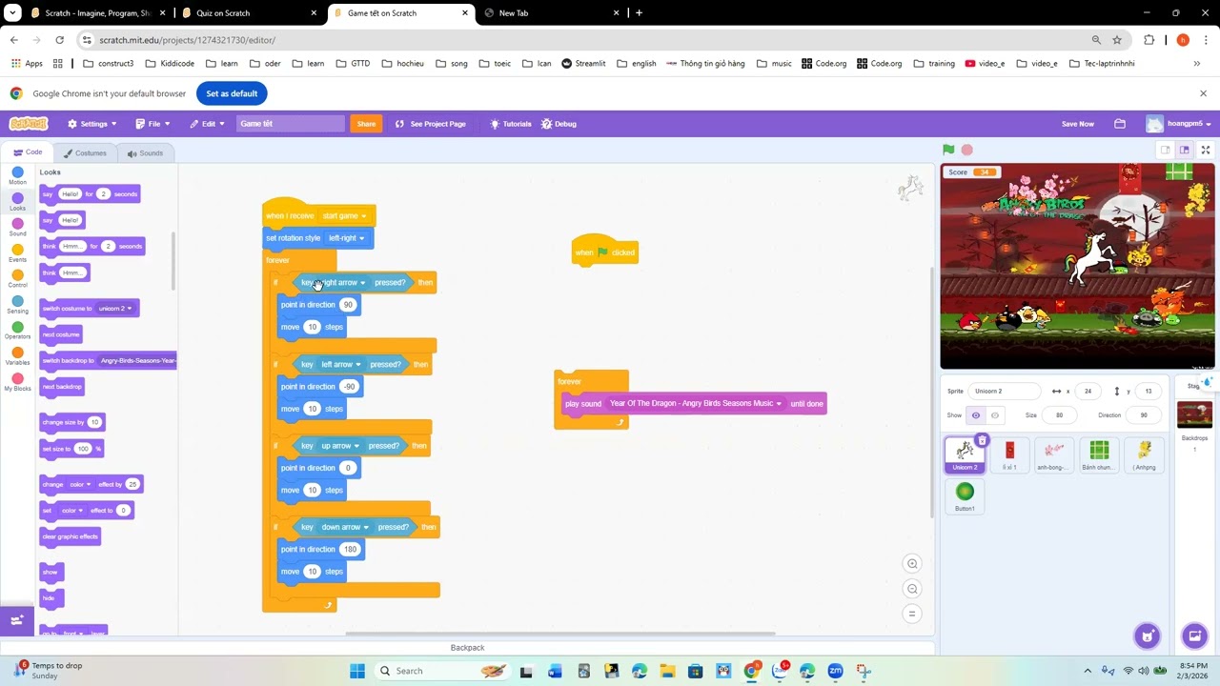This screenshot has height=686, width=1220.
Task: Click the sprite Direction field
Action: [1144, 415]
